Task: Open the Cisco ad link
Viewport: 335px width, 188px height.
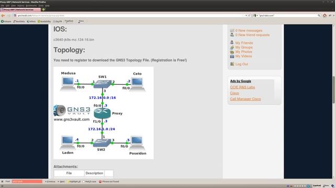Action: 234,93
